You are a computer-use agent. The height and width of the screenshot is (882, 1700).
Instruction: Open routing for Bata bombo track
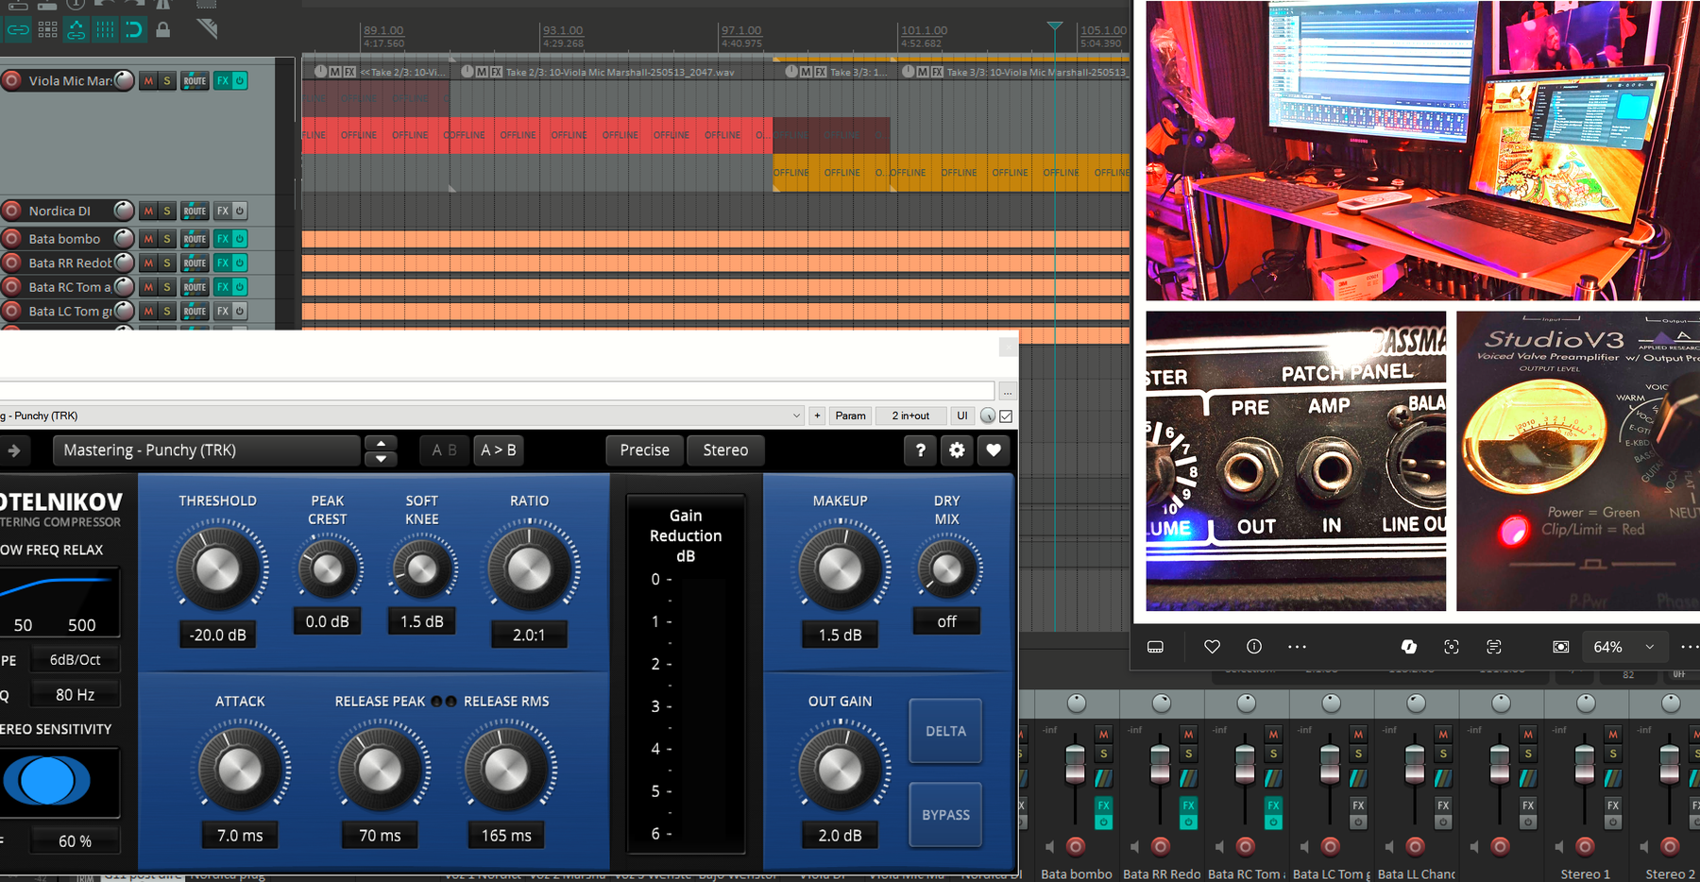[x=195, y=239]
